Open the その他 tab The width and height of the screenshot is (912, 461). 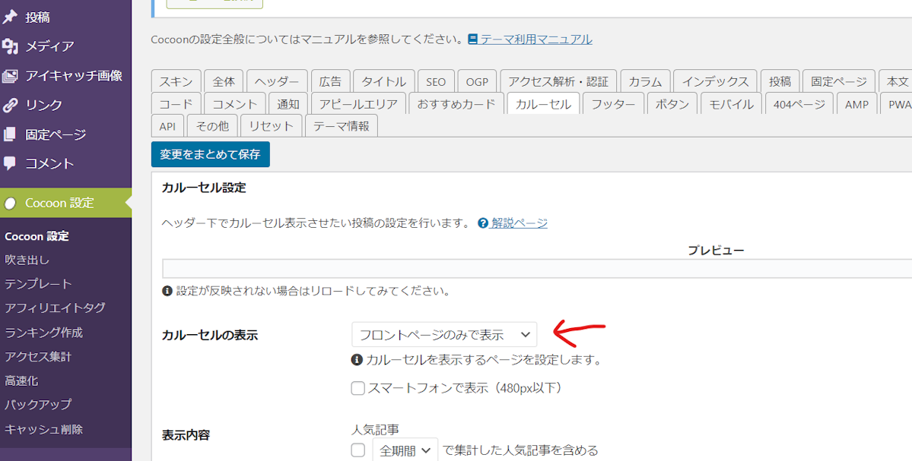(x=213, y=126)
